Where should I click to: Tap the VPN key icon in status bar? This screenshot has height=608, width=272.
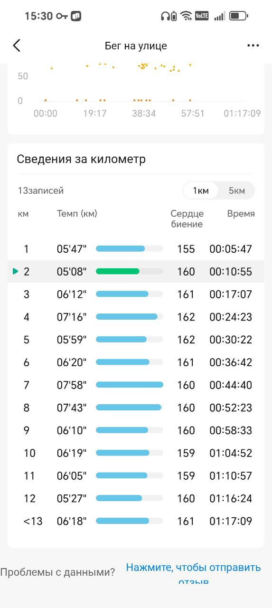62,16
